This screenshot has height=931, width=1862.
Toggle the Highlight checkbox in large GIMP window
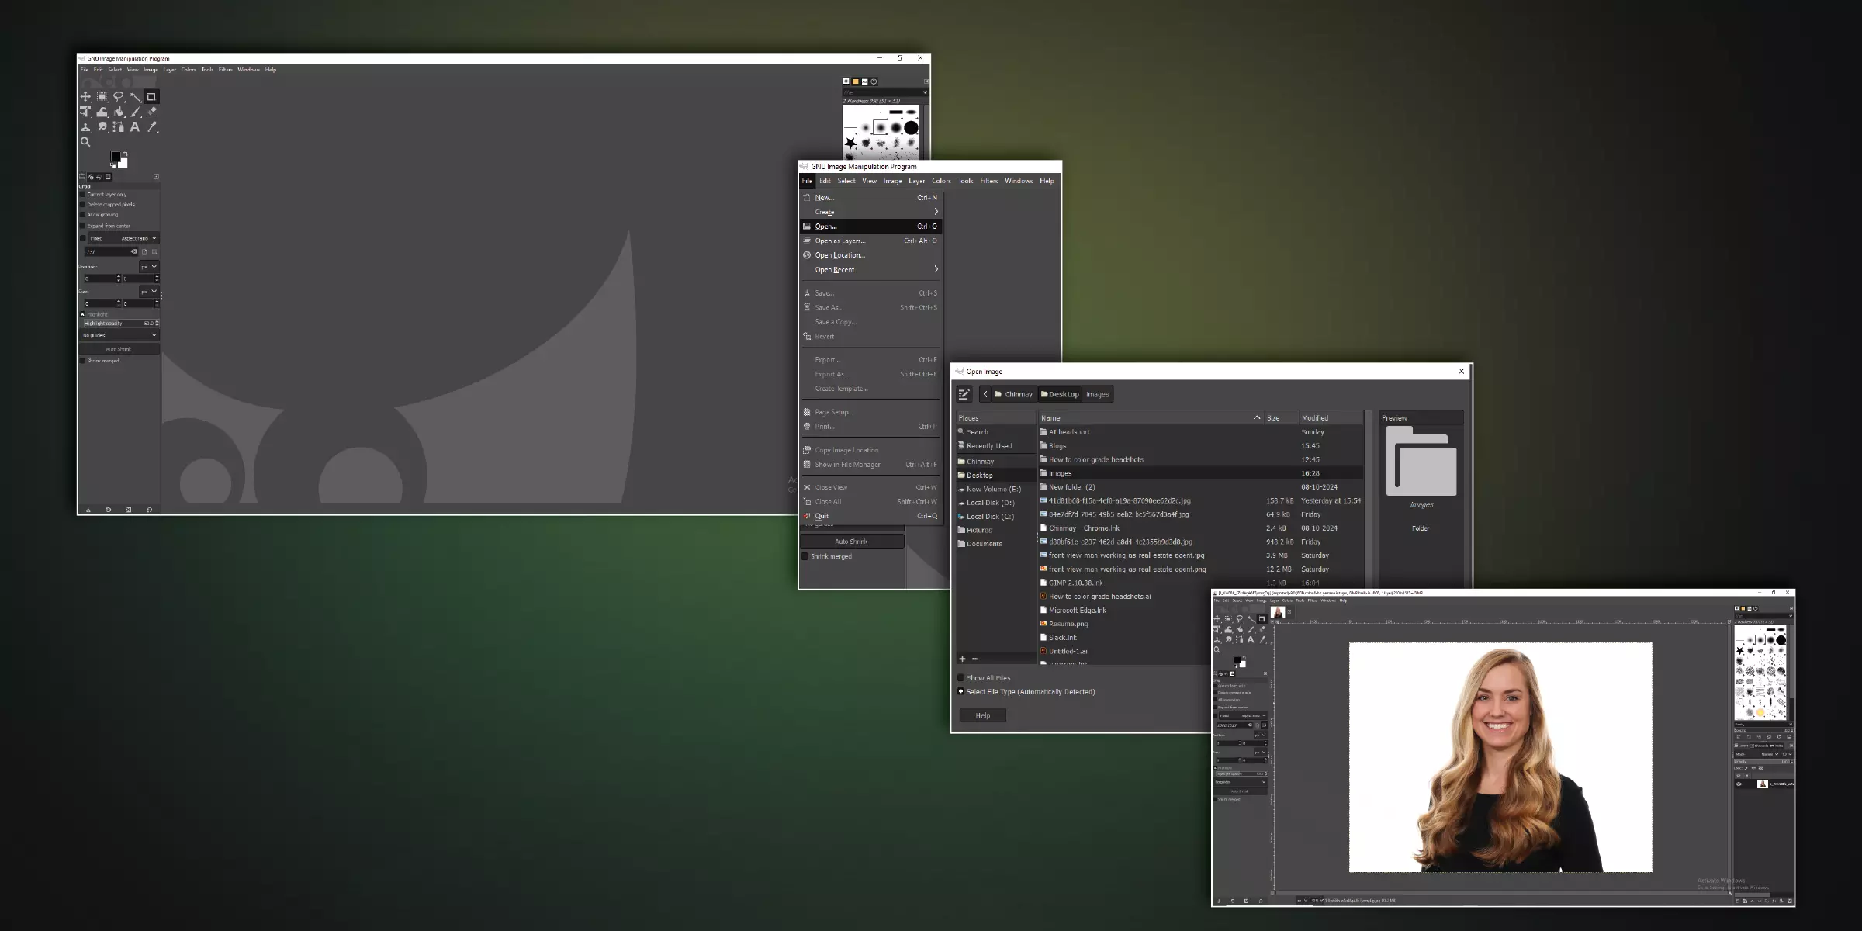(82, 314)
